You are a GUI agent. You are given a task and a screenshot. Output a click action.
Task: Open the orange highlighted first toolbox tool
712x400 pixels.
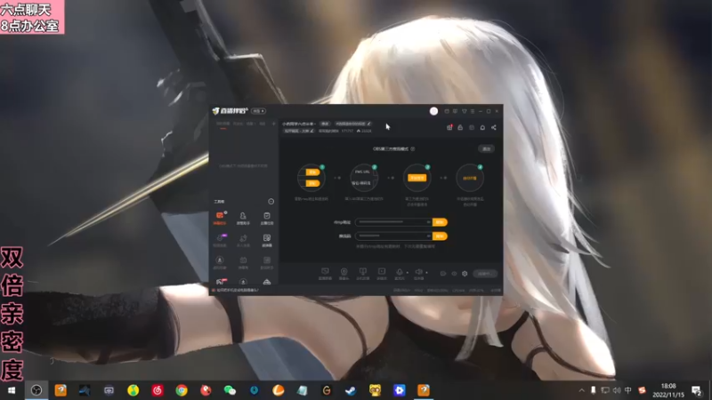[220, 218]
